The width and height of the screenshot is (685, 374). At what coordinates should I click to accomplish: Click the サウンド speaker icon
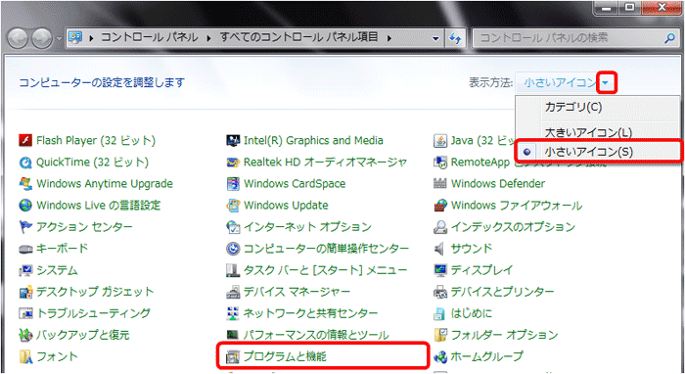[x=440, y=249]
